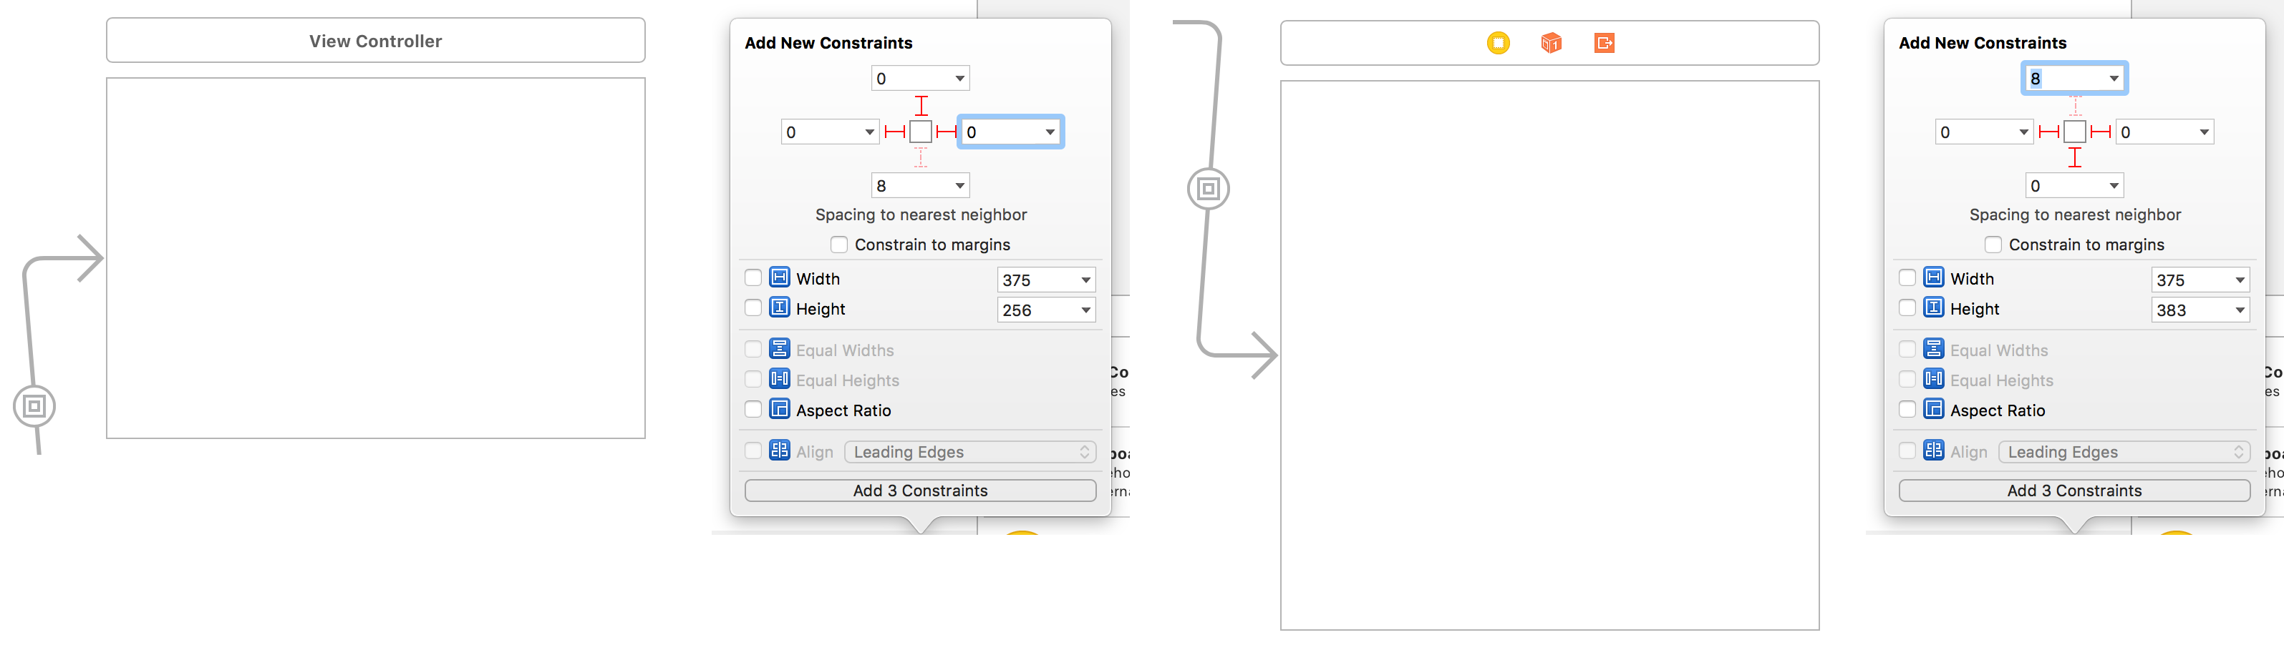This screenshot has height=645, width=2284.
Task: Click the Equal Widths icon in left popup
Action: point(780,349)
